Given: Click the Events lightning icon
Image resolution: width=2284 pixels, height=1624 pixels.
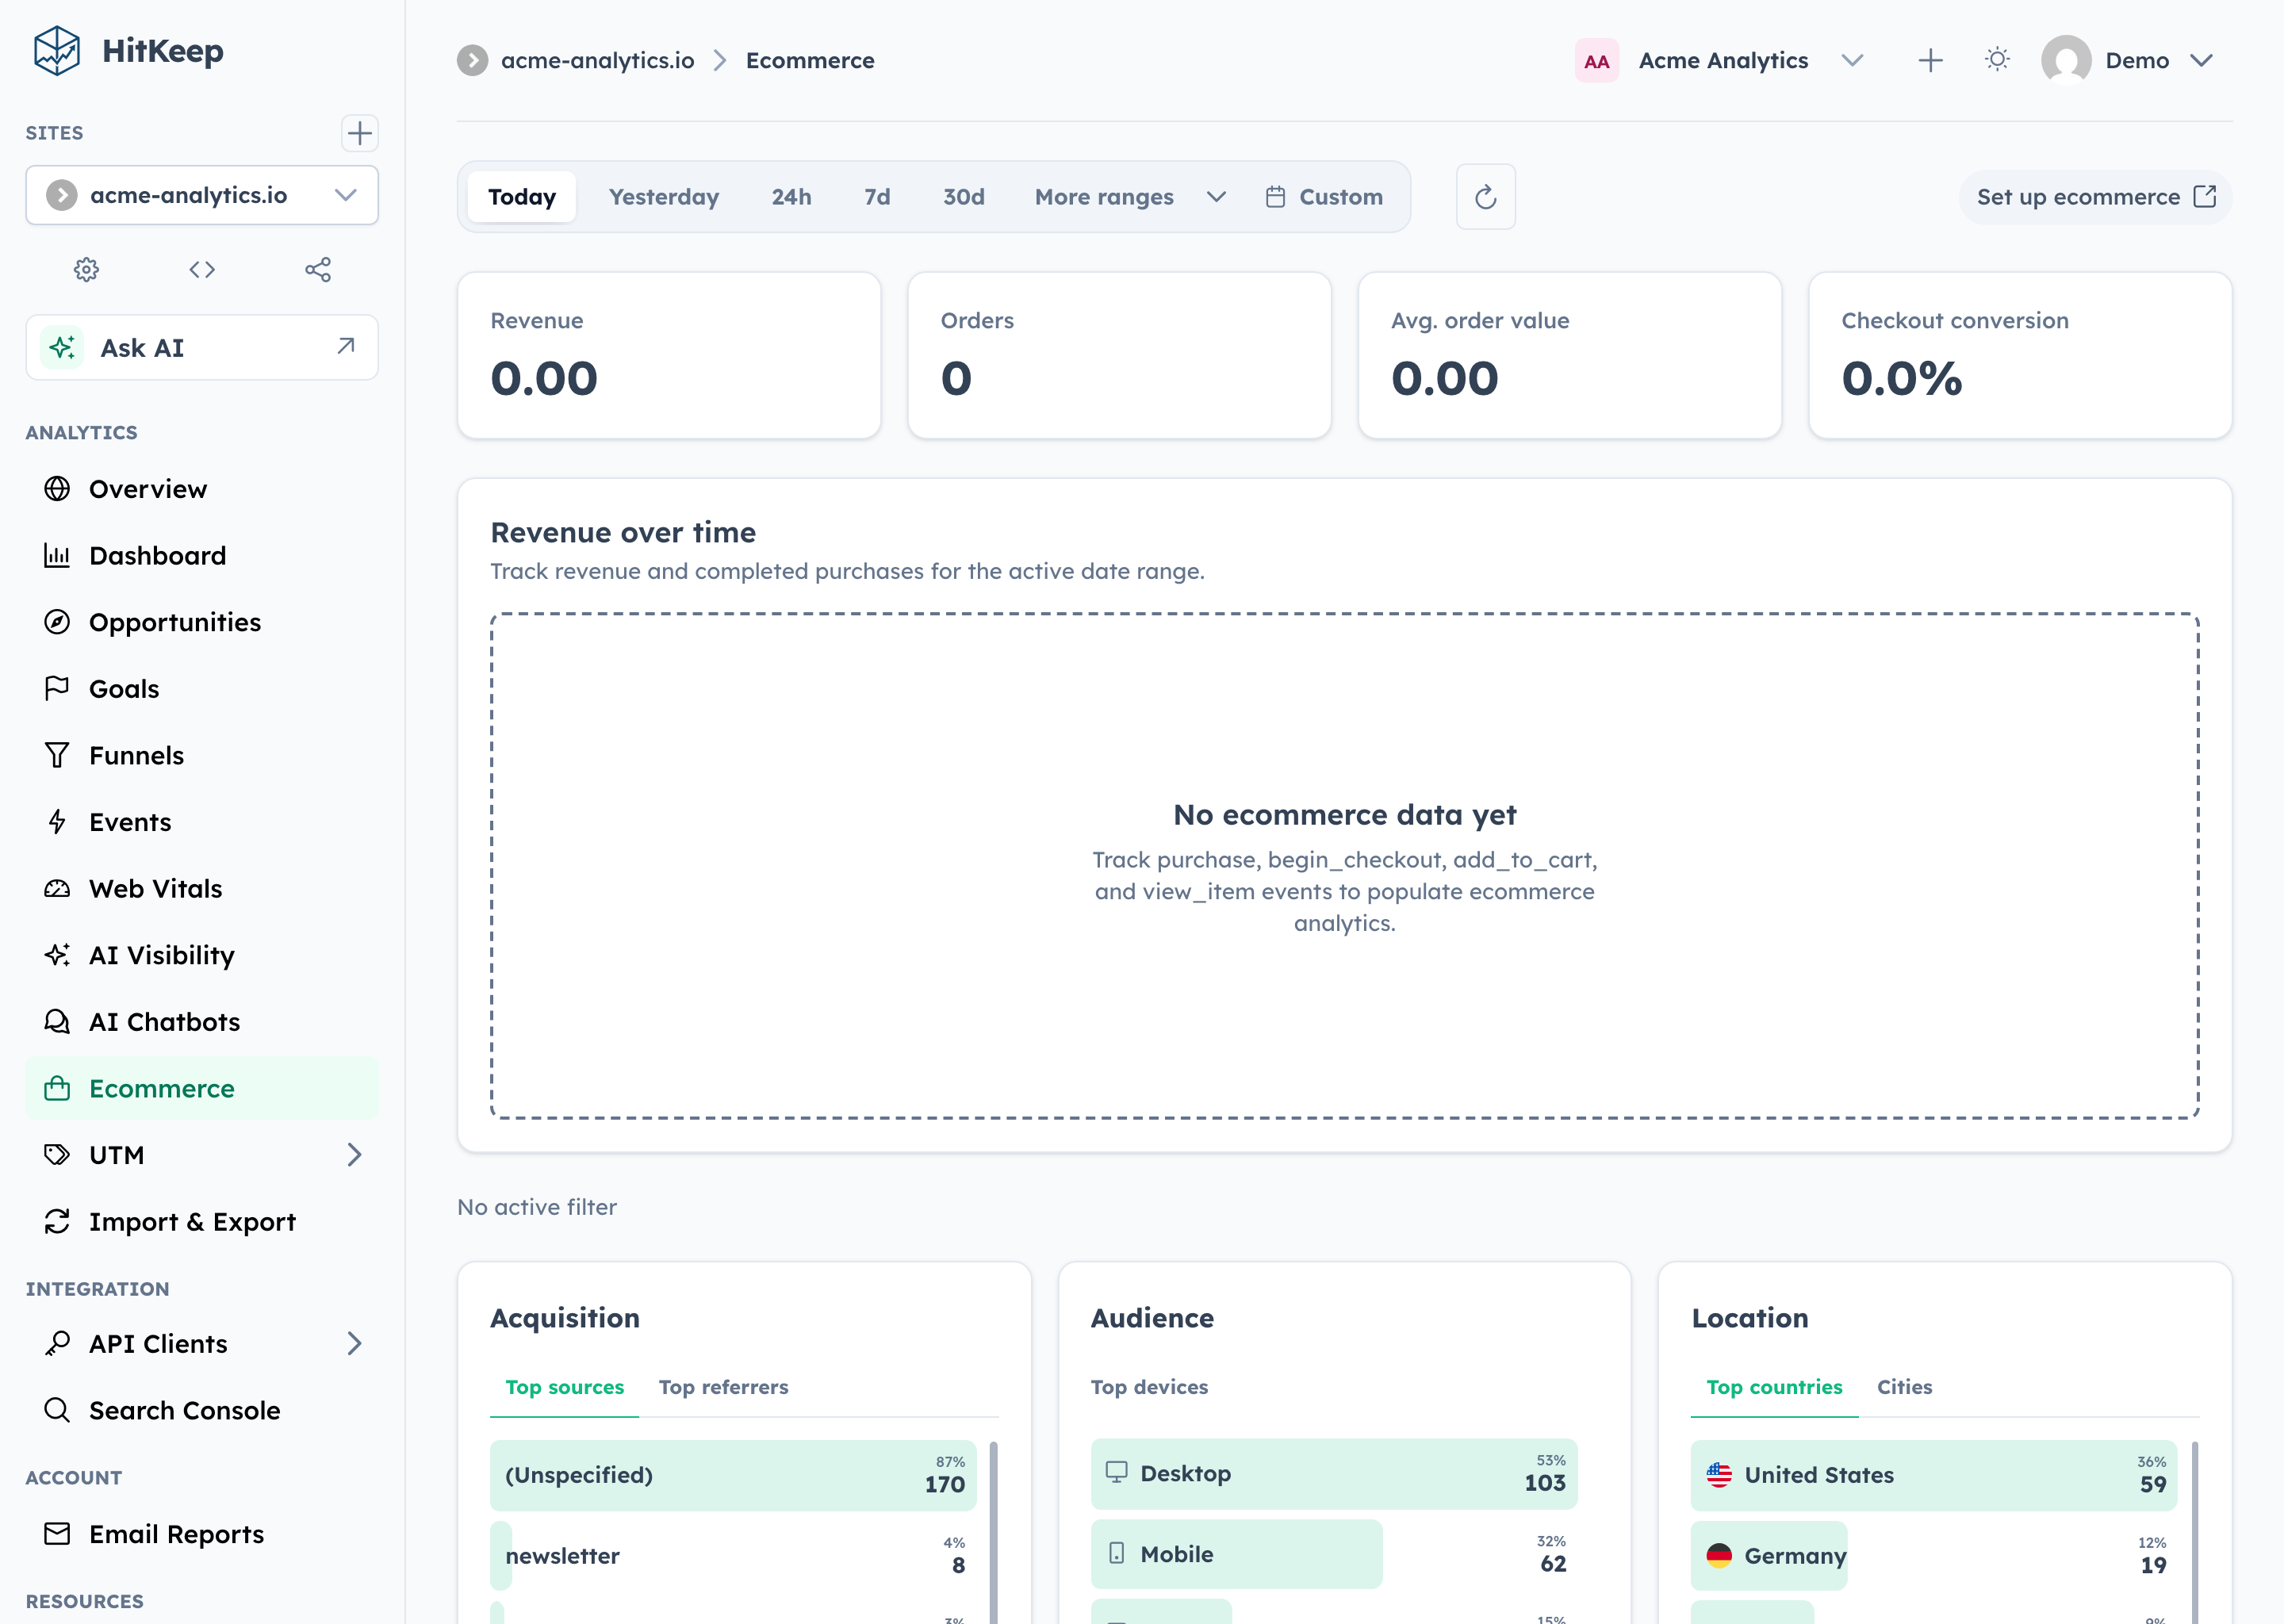Looking at the screenshot, I should (x=57, y=822).
